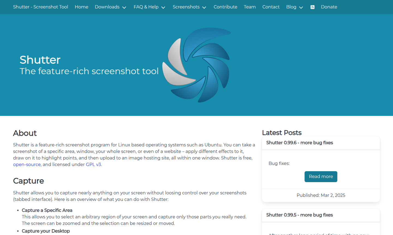This screenshot has width=393, height=235.
Task: Open the Contribute page
Action: point(225,7)
